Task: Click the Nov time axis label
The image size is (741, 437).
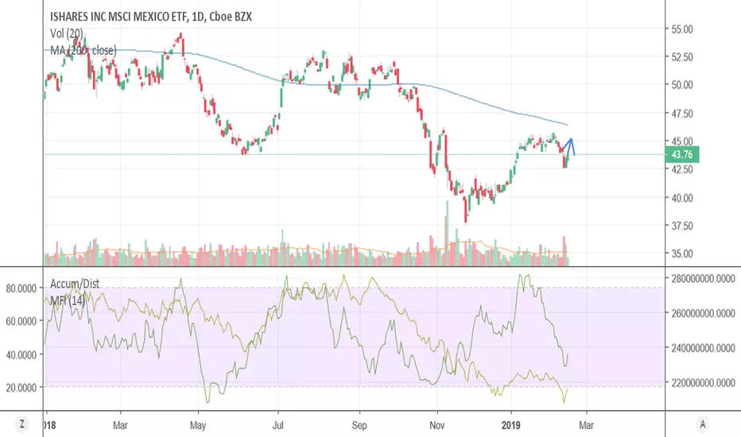Action: click(x=437, y=425)
